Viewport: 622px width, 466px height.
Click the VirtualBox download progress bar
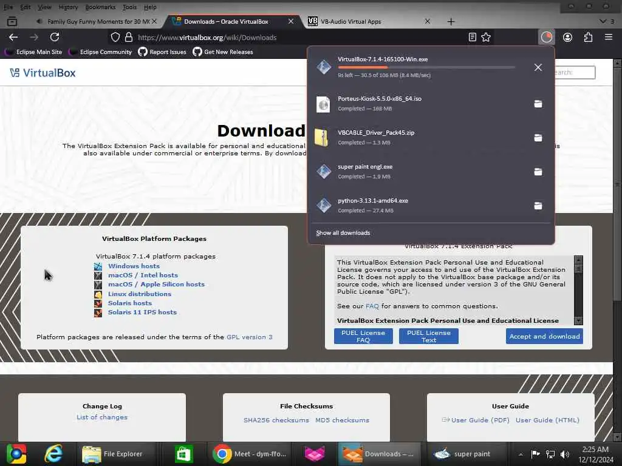[426, 67]
